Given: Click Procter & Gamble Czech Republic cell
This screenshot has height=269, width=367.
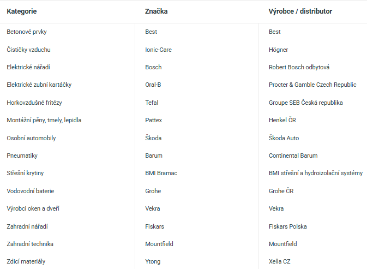Looking at the screenshot, I should (x=312, y=85).
